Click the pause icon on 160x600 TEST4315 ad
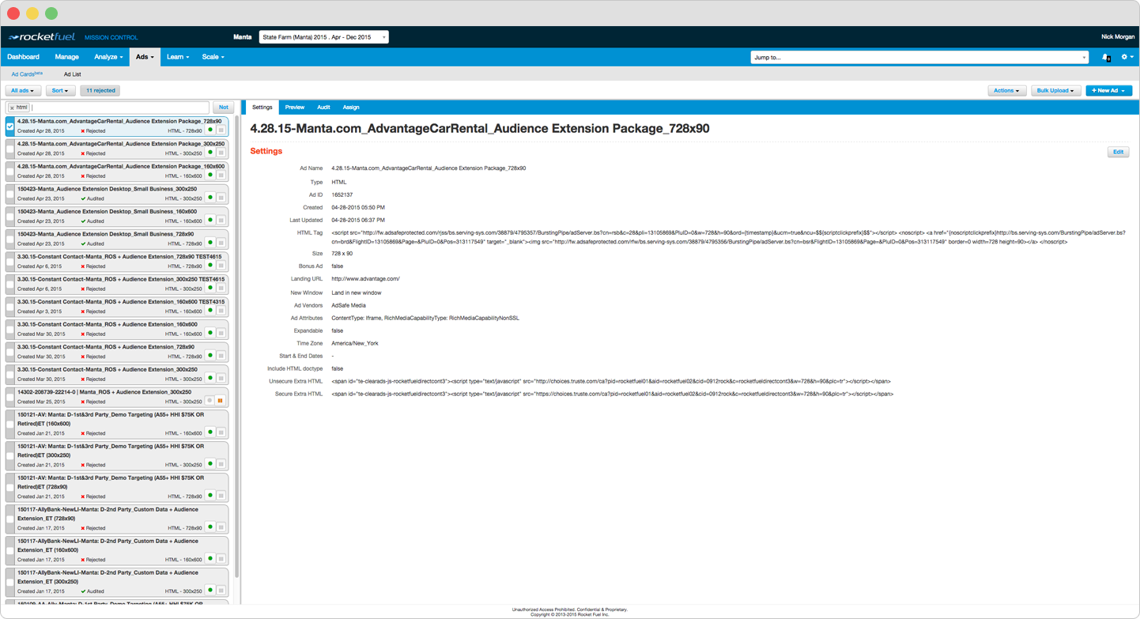Viewport: 1140px width, 619px height. [221, 310]
